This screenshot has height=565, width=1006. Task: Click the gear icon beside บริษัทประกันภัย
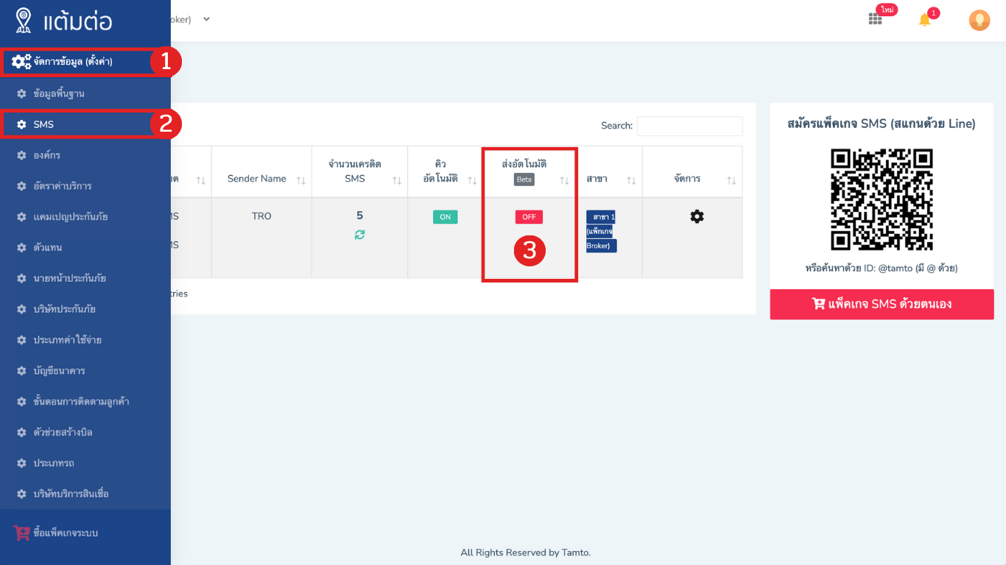point(21,310)
